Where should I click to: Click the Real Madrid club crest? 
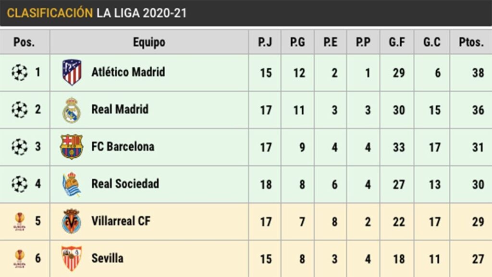click(x=72, y=110)
